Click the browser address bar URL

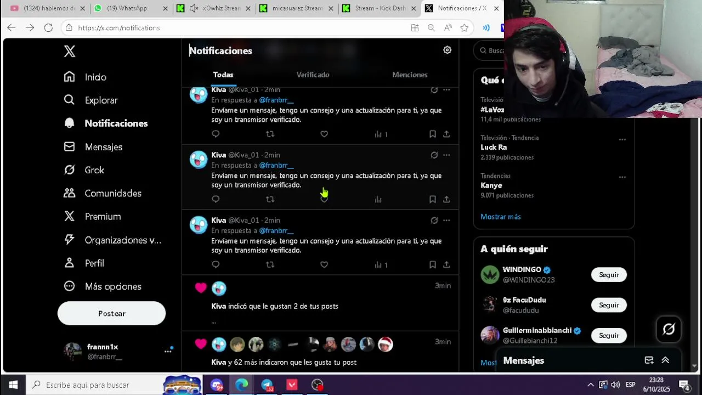tap(119, 28)
